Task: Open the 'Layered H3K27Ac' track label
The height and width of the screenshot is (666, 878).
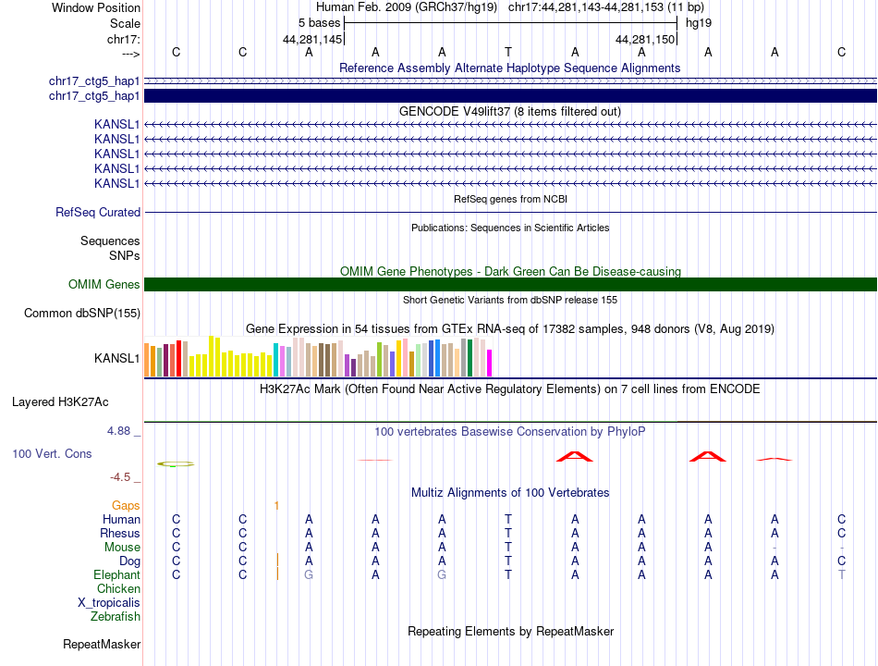Action: 60,402
